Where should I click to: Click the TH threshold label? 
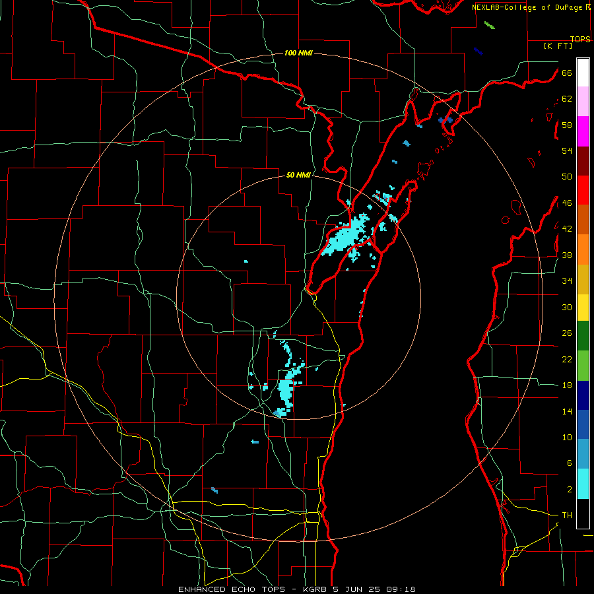pyautogui.click(x=567, y=515)
